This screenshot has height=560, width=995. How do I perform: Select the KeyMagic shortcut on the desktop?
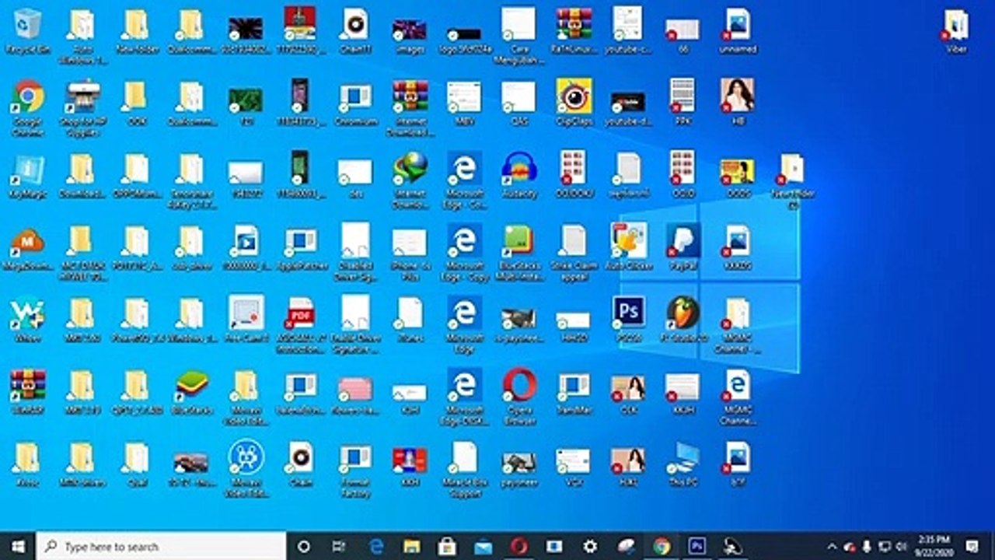pyautogui.click(x=28, y=177)
